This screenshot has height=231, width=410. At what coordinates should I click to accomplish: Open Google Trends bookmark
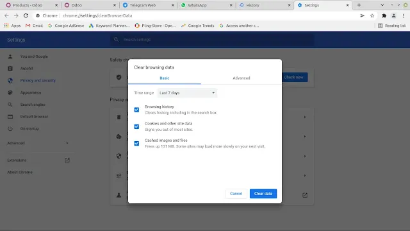[x=198, y=26]
